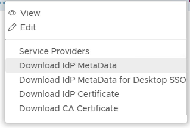Screen dimensions: 190x128
Task: Select the last menu item, CA Certificate
Action: coord(68,108)
